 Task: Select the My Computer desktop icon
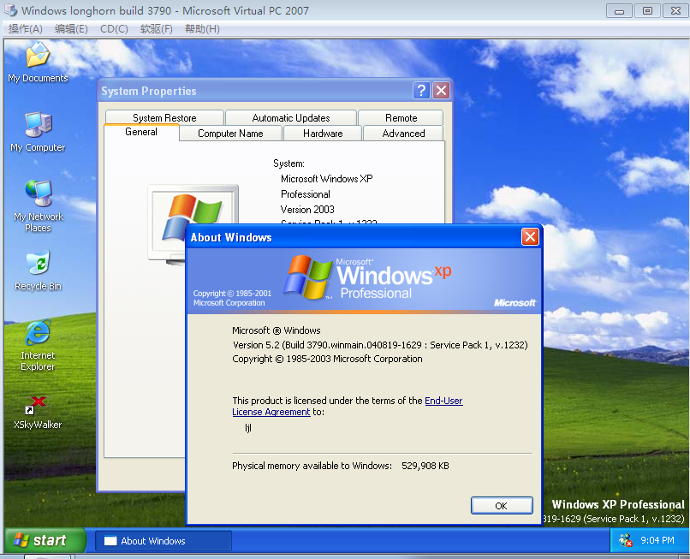coord(38,132)
